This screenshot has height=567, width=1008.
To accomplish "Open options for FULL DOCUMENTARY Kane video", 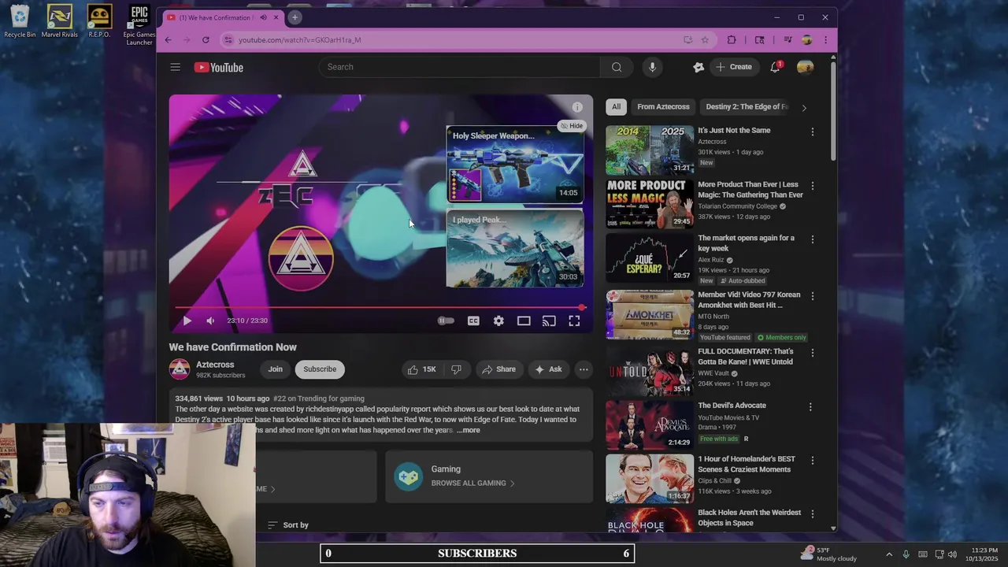I will point(813,353).
